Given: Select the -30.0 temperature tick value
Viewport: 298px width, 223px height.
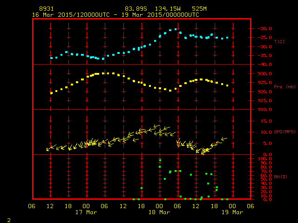Looking at the screenshot, I should [265, 46].
